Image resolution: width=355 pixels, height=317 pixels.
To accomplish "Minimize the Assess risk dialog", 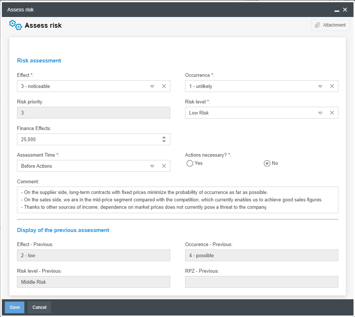I will [x=337, y=10].
